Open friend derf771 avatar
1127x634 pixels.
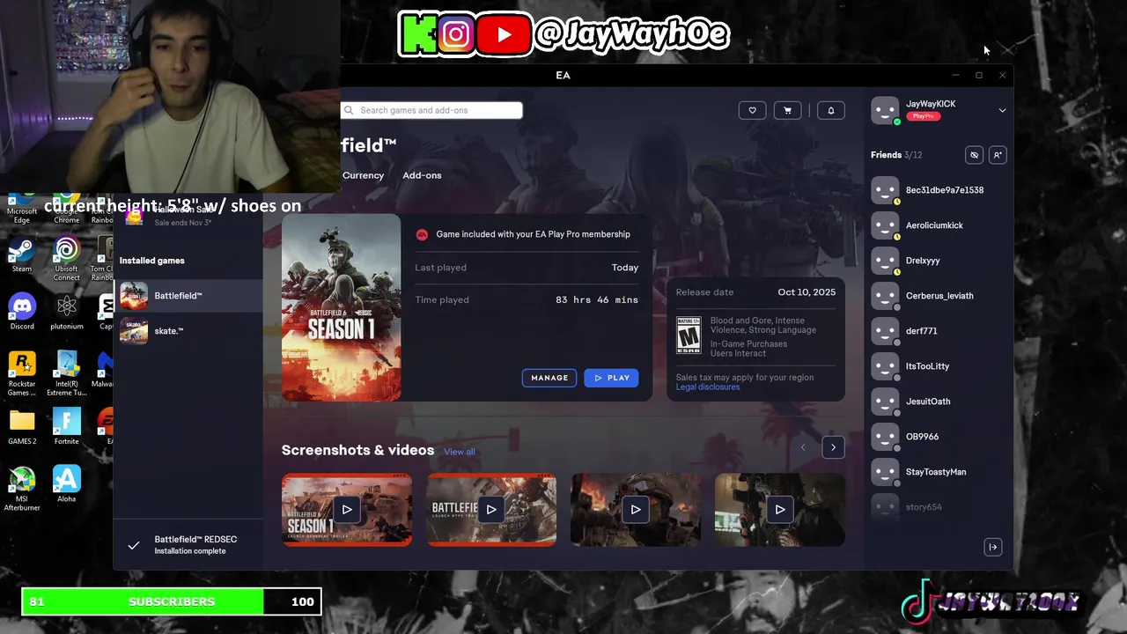pyautogui.click(x=885, y=331)
